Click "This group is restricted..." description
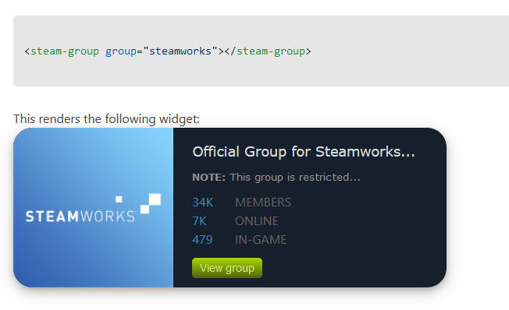Screen dimensions: 509x310 [295, 177]
